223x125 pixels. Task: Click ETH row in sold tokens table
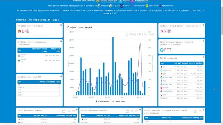pyautogui.click(x=110, y=119)
